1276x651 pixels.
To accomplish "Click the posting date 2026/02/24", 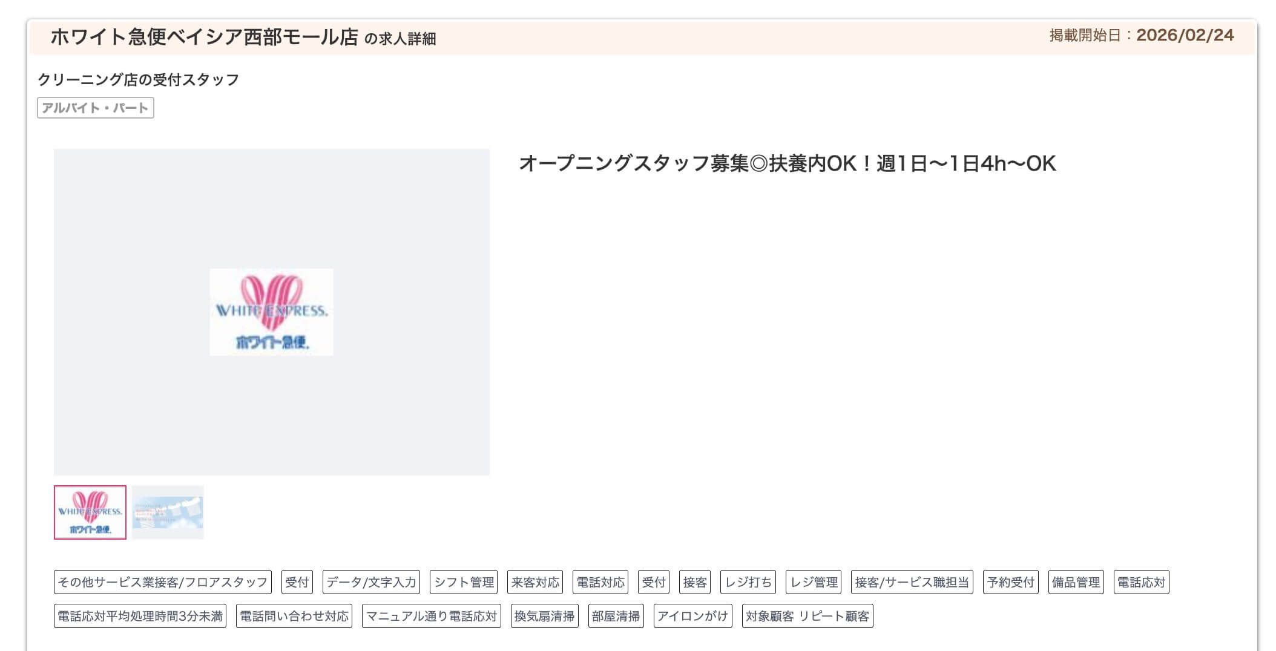I will pyautogui.click(x=1185, y=35).
